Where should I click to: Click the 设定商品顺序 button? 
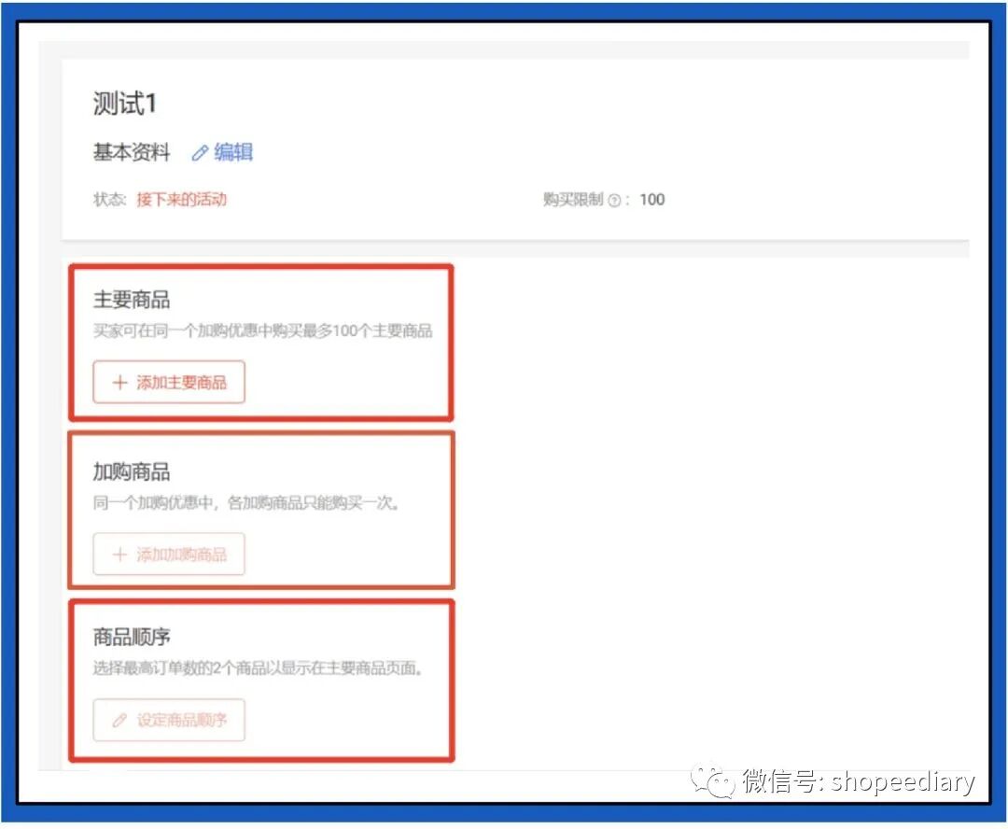coord(168,720)
